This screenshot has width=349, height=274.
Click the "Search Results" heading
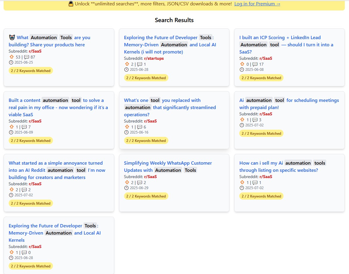pyautogui.click(x=174, y=20)
